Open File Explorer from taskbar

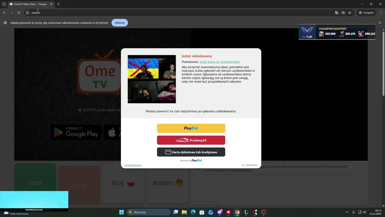(184, 212)
